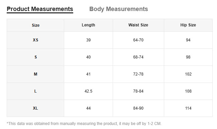Click the length value 39 cell
Image resolution: width=217 pixels, height=129 pixels.
point(88,40)
